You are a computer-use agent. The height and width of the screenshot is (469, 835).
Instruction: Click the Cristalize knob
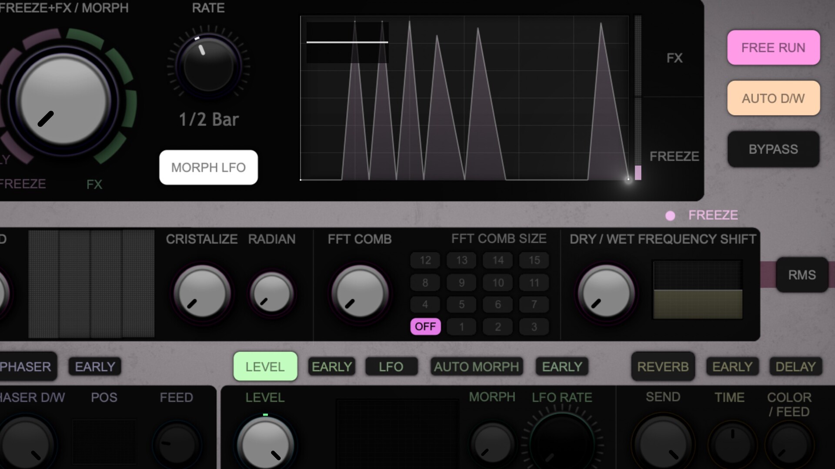click(202, 293)
